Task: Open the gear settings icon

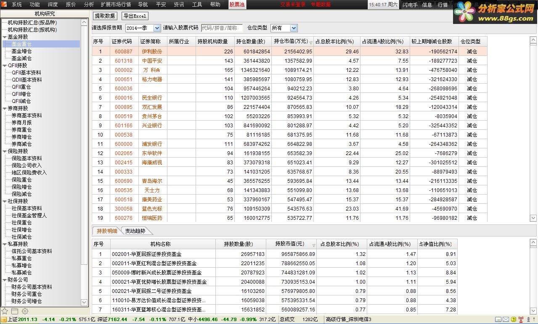Action: (25, 311)
